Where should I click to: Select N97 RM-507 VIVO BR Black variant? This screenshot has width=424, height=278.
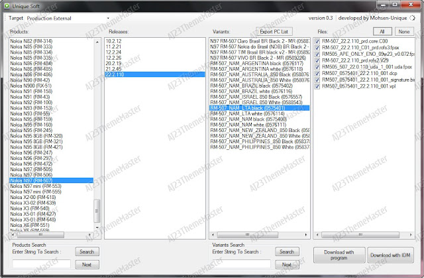(260, 58)
